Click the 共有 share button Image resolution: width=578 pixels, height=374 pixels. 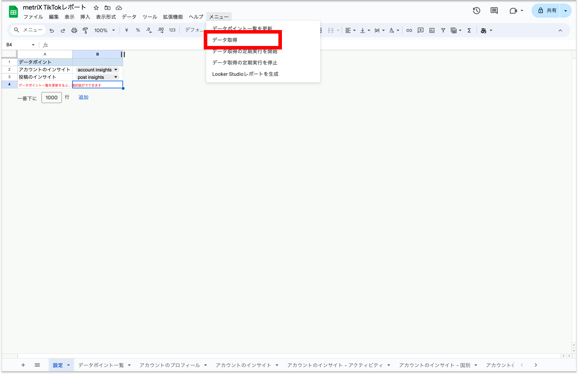click(547, 11)
